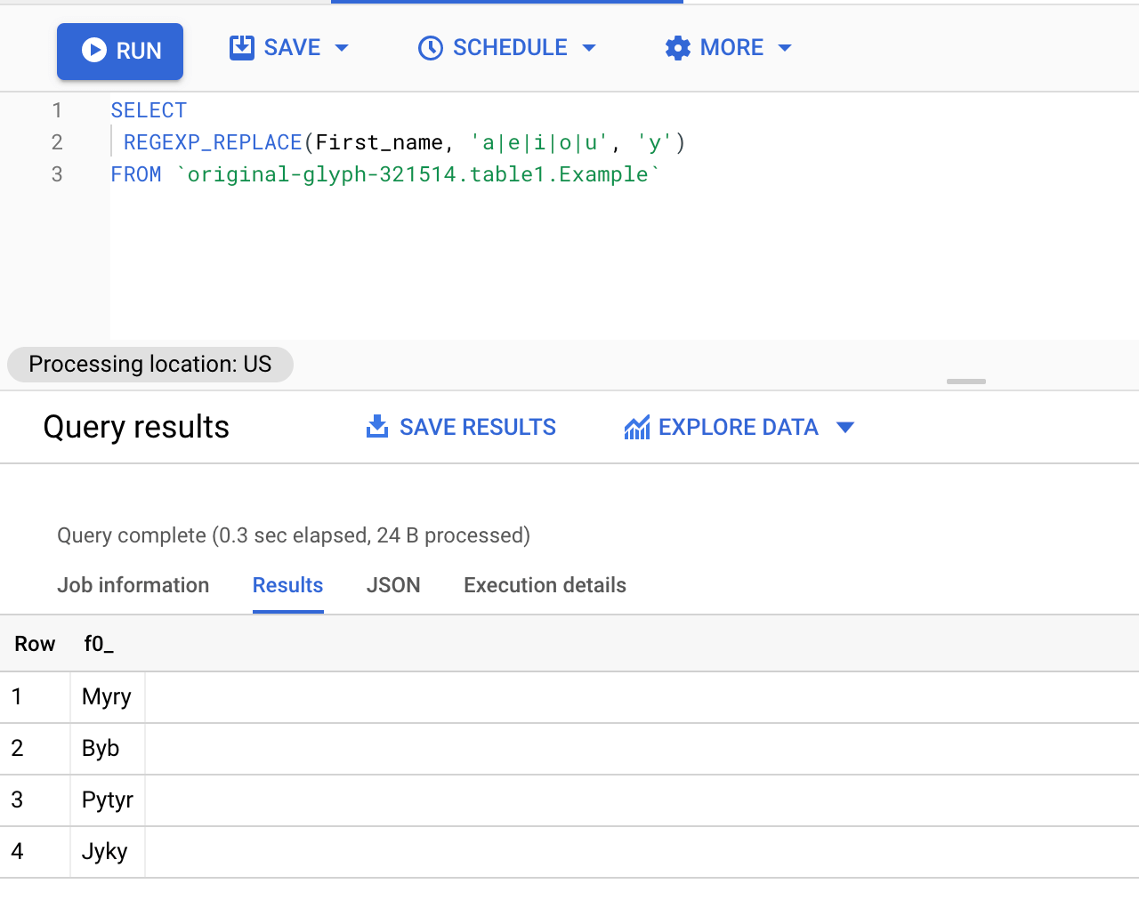Click the play icon on the RUN button
The width and height of the screenshot is (1139, 900).
(95, 50)
